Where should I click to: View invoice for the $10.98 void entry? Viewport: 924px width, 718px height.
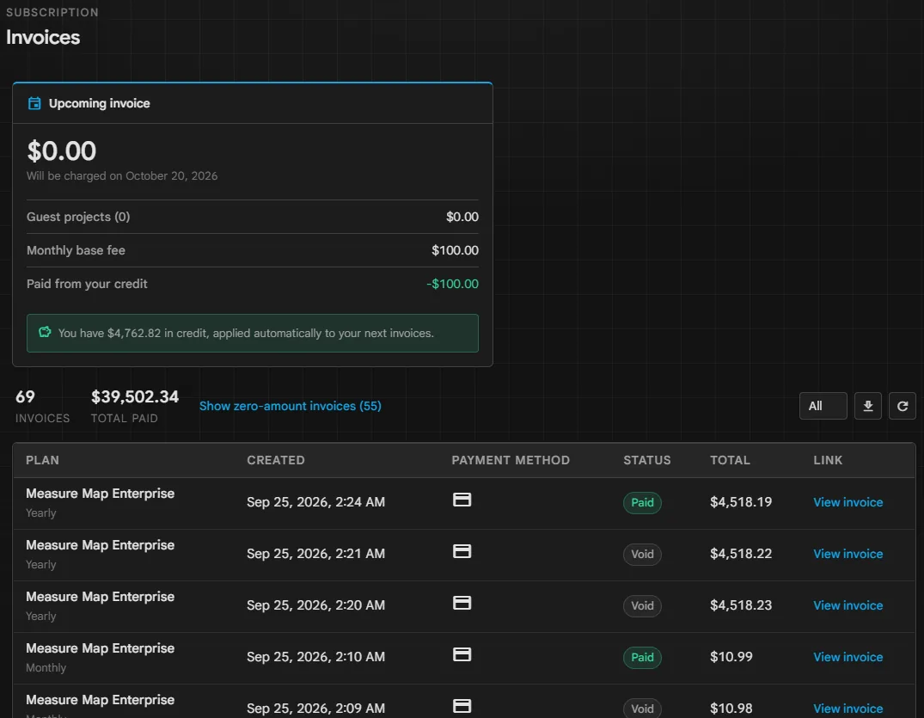click(x=848, y=709)
